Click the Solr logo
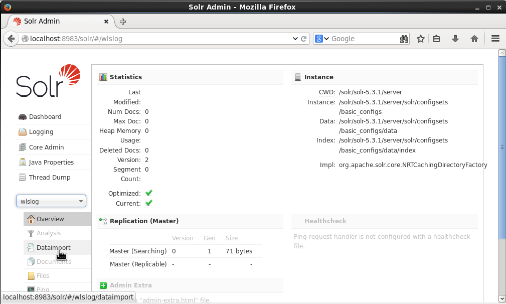The image size is (506, 304). [x=48, y=81]
